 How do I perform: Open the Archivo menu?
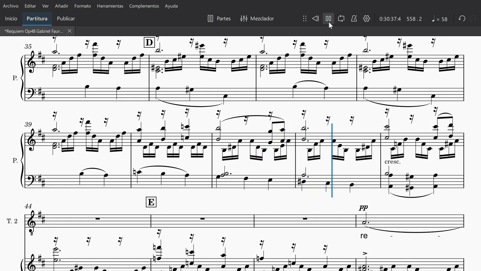(11, 6)
